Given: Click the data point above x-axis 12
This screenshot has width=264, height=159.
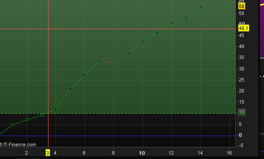Looking at the screenshot, I should pyautogui.click(x=171, y=23).
